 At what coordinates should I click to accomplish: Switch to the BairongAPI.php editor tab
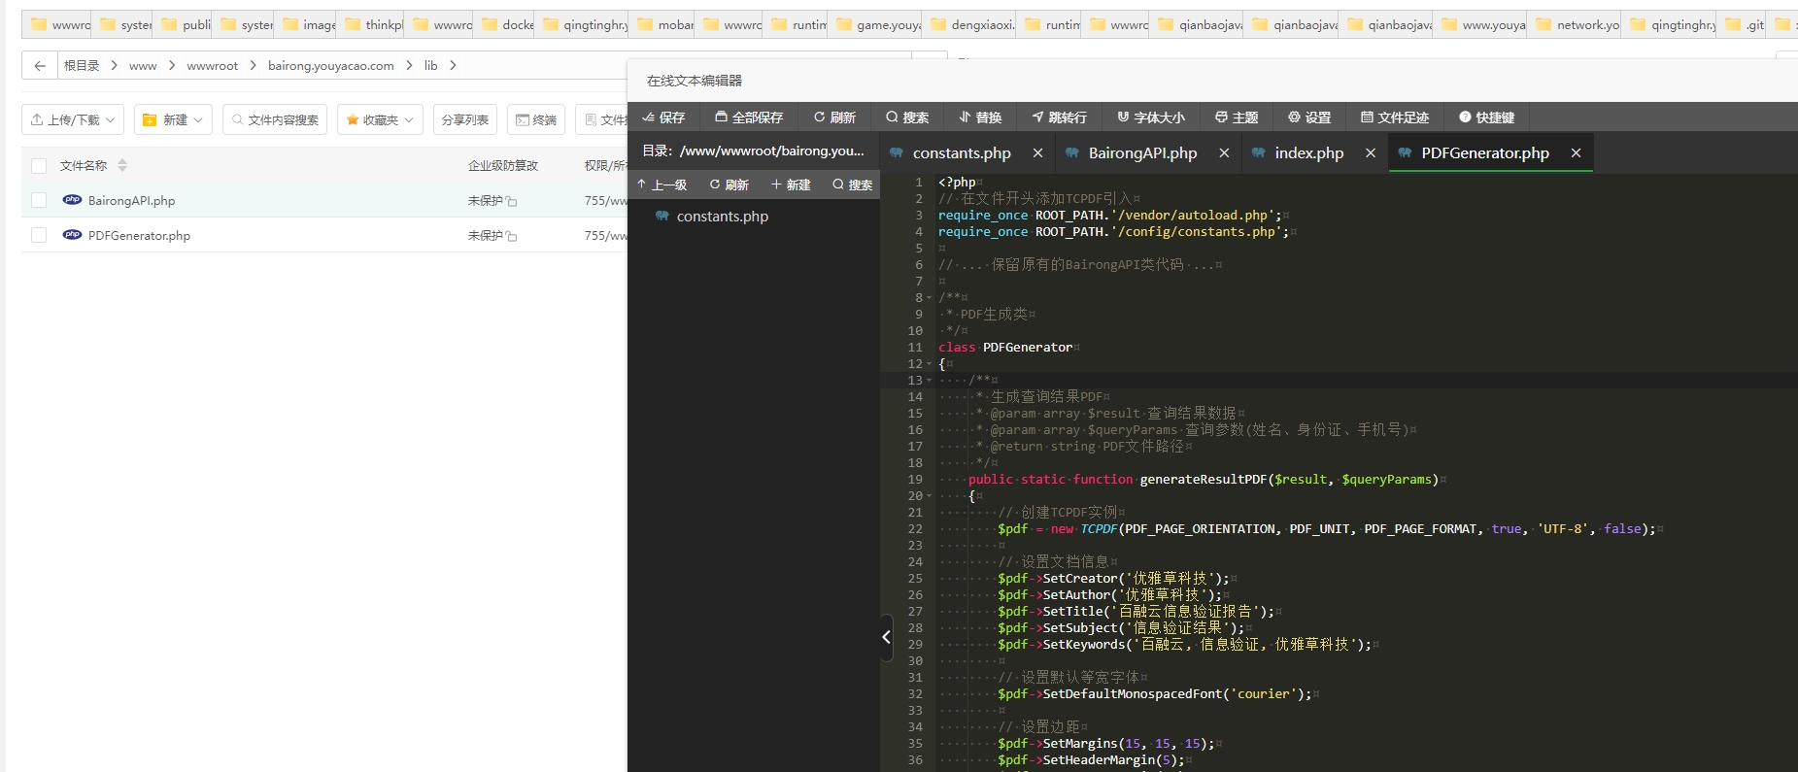[x=1141, y=153]
